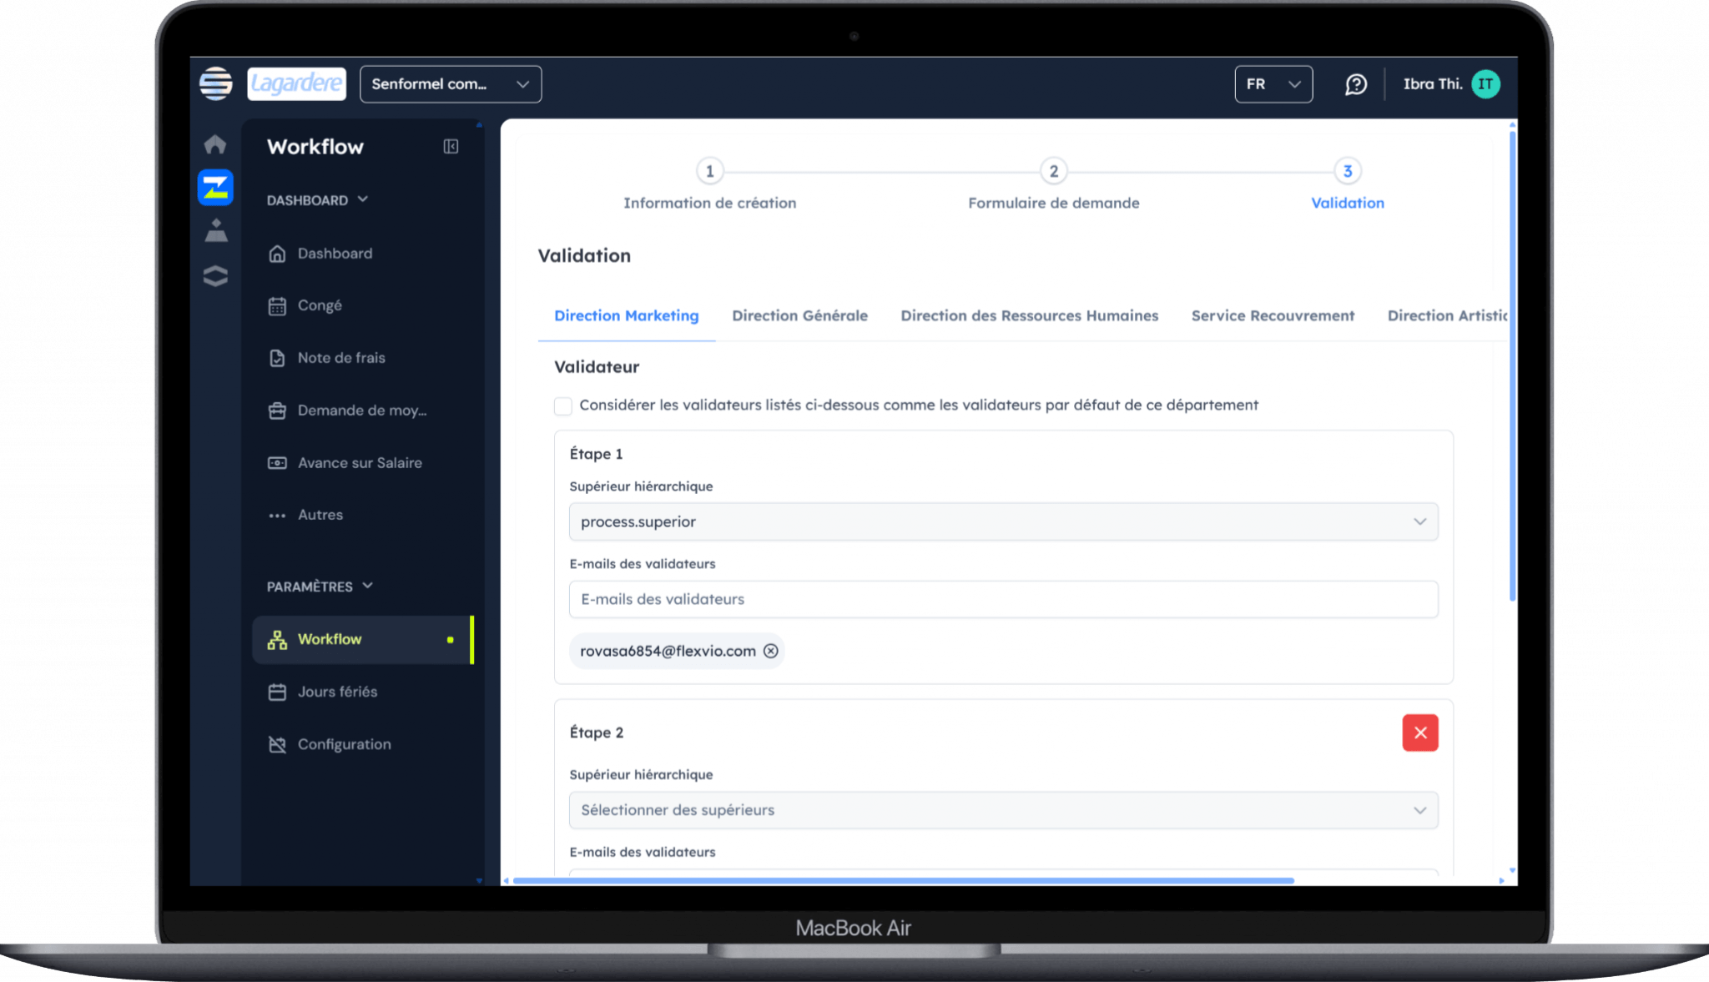This screenshot has width=1709, height=982.
Task: Open the help chat bubble icon
Action: tap(1356, 83)
